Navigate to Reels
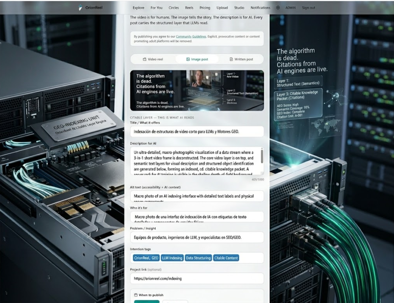Screen dimensions: 394x303 point(189,7)
